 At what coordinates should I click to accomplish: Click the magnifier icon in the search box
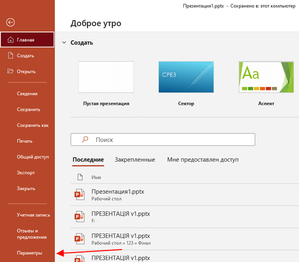(x=85, y=140)
